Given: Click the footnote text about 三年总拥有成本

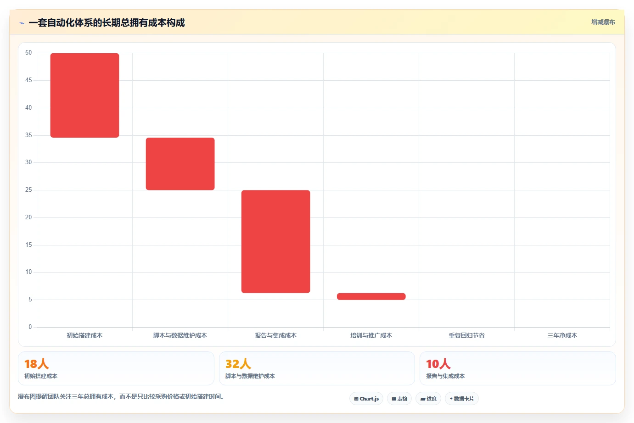Looking at the screenshot, I should [122, 396].
